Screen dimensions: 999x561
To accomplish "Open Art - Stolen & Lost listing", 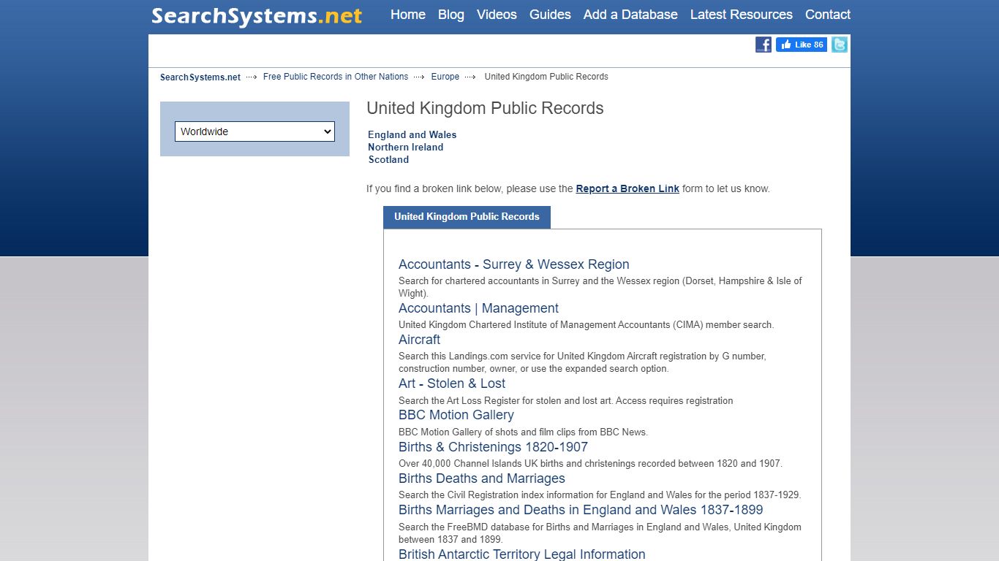I will pos(452,383).
